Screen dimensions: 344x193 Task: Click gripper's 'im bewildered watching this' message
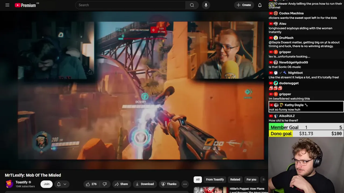(289, 99)
